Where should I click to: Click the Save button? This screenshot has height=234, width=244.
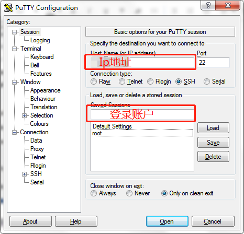point(213,143)
